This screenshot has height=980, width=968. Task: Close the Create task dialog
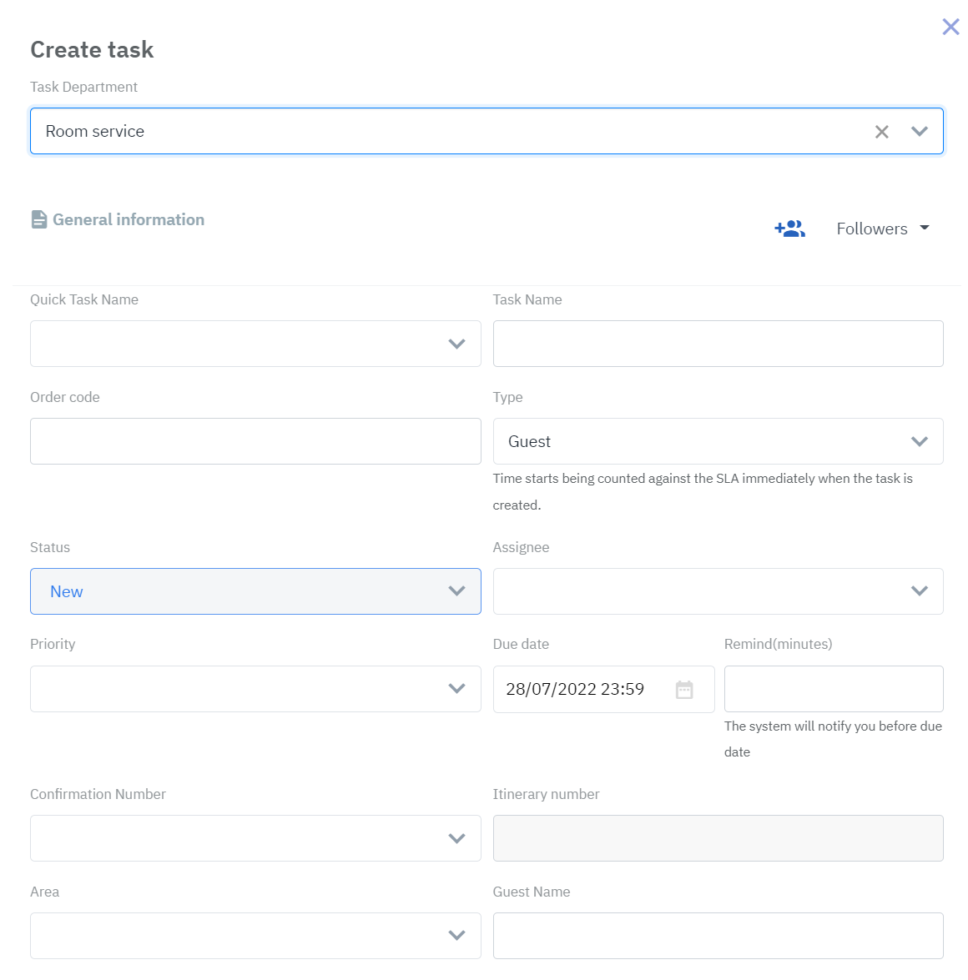(950, 27)
